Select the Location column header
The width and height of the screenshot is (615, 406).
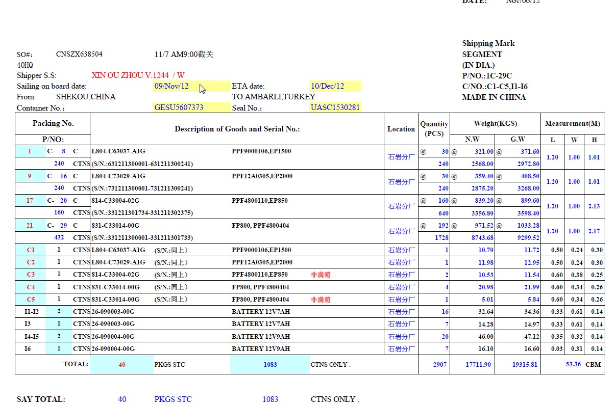click(x=401, y=129)
